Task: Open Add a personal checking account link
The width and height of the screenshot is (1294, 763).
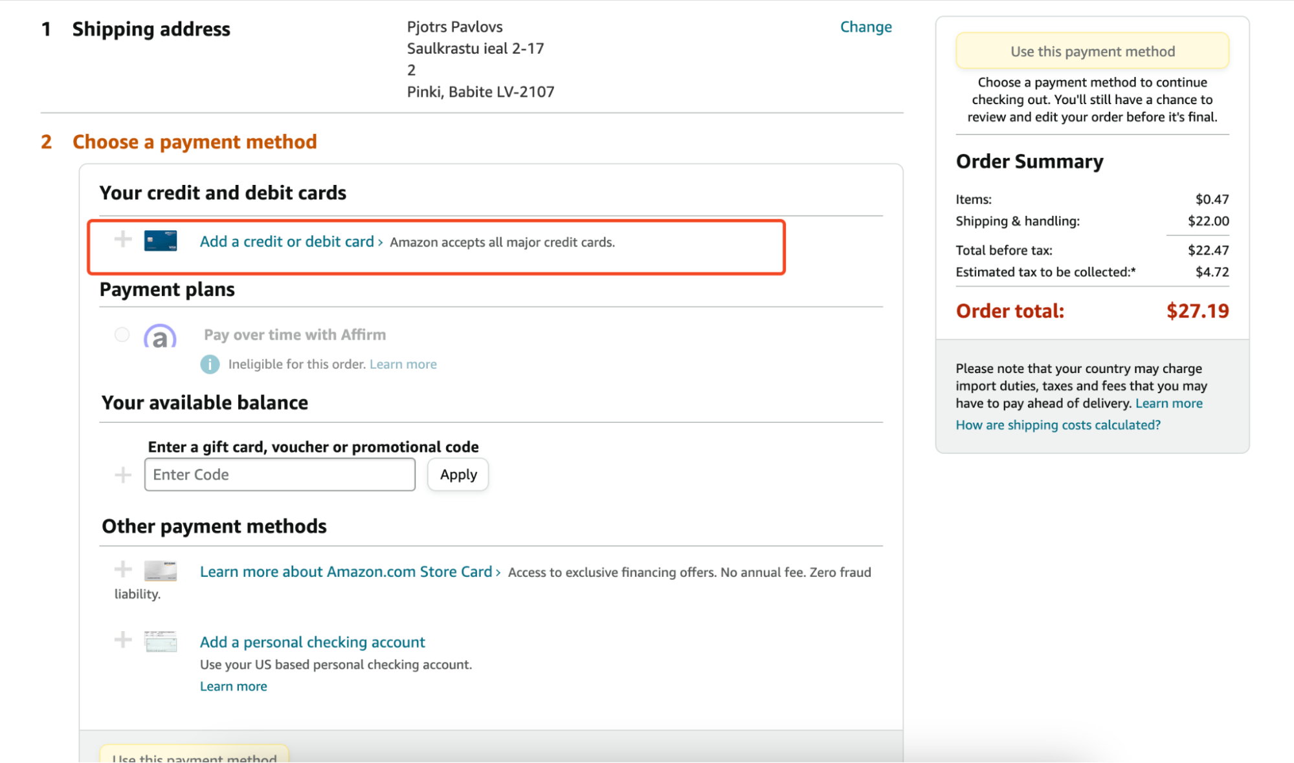Action: point(313,642)
